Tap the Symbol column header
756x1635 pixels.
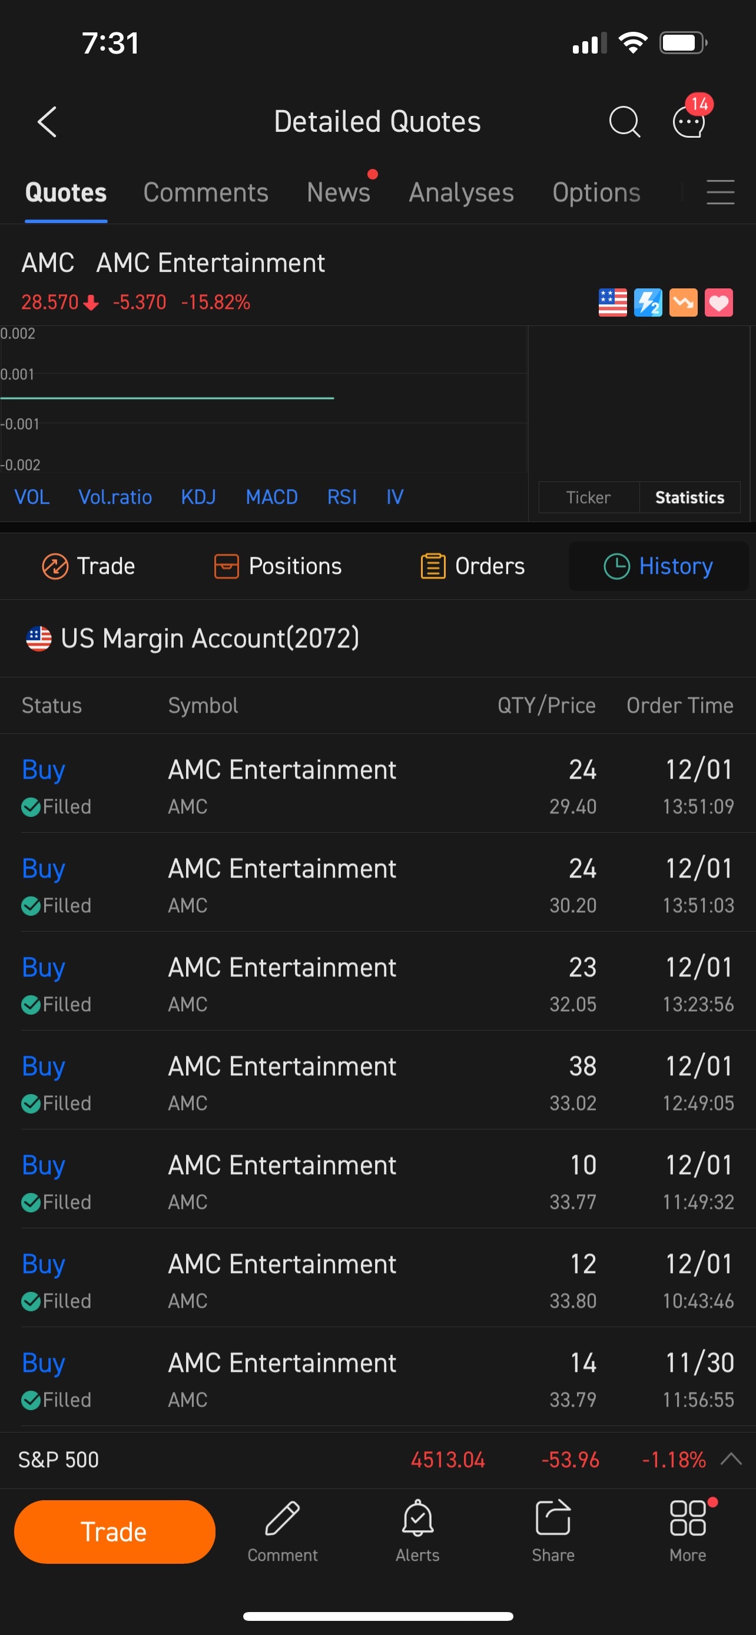point(203,705)
